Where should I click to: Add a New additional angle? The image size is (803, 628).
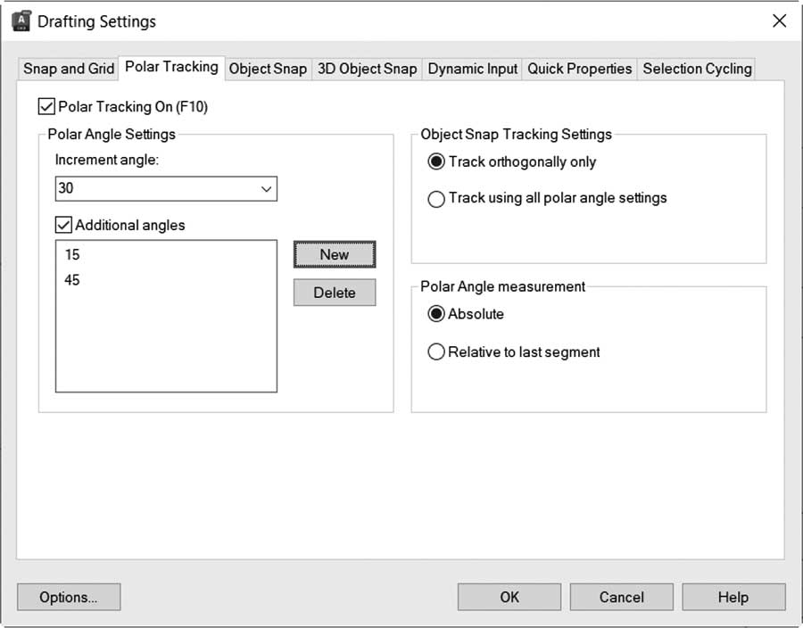pos(335,254)
